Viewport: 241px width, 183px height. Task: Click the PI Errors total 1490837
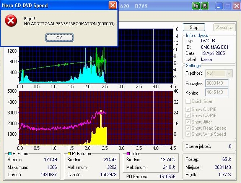[49, 175]
